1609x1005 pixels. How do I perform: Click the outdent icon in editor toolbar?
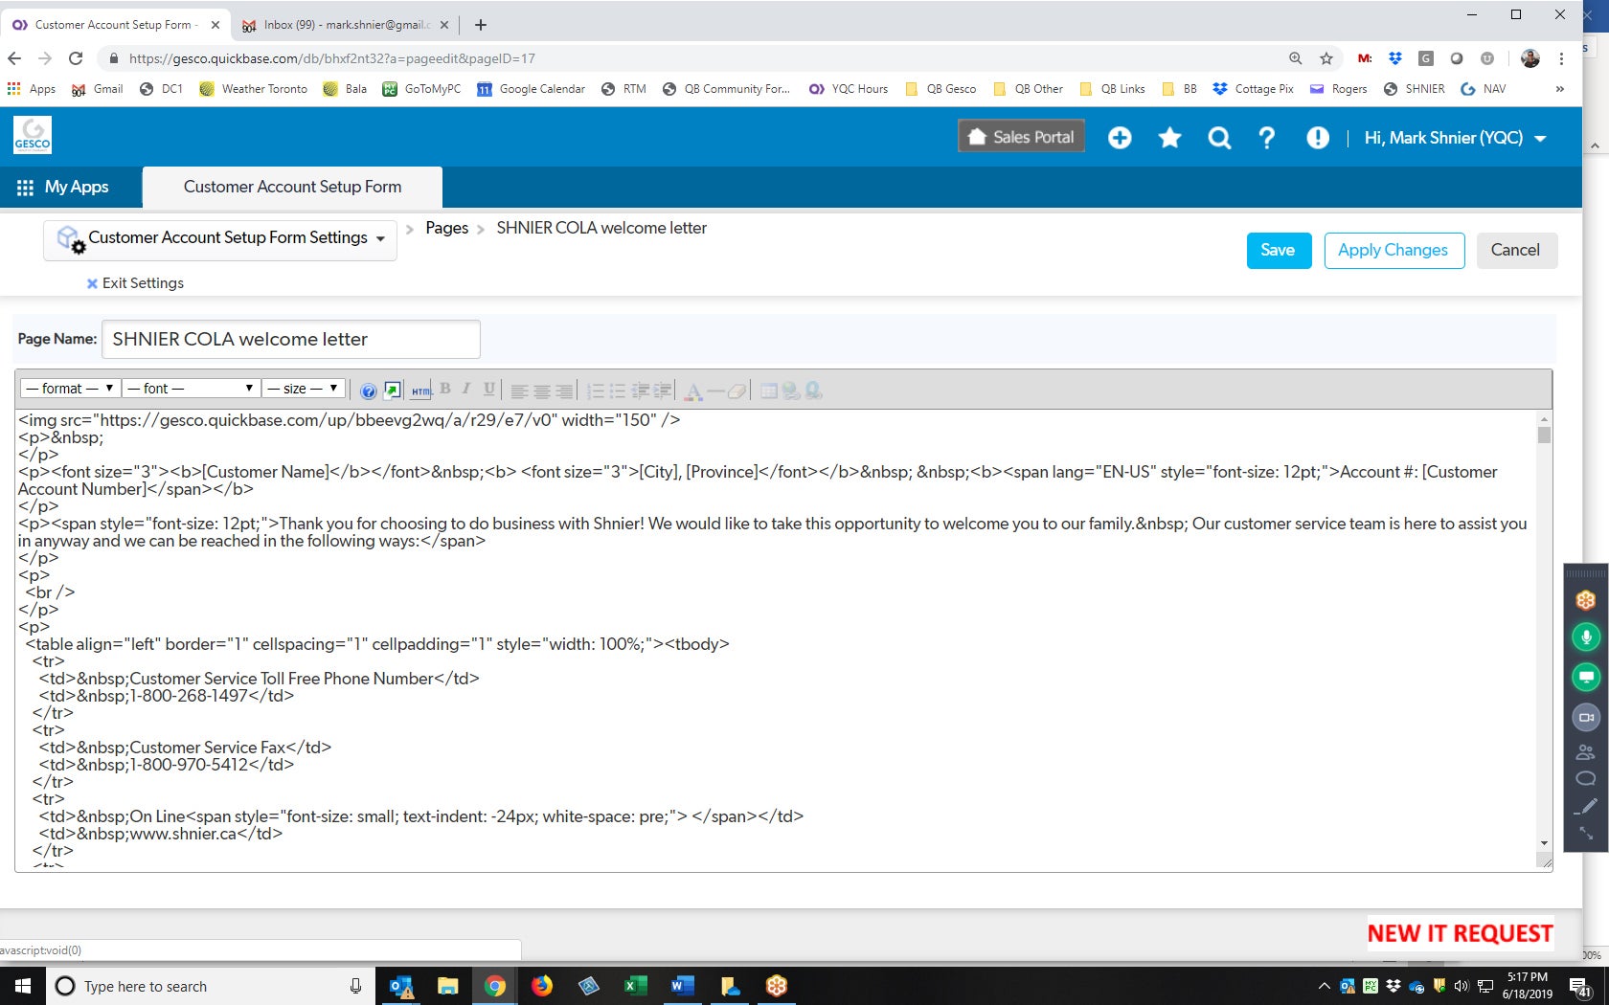(641, 391)
